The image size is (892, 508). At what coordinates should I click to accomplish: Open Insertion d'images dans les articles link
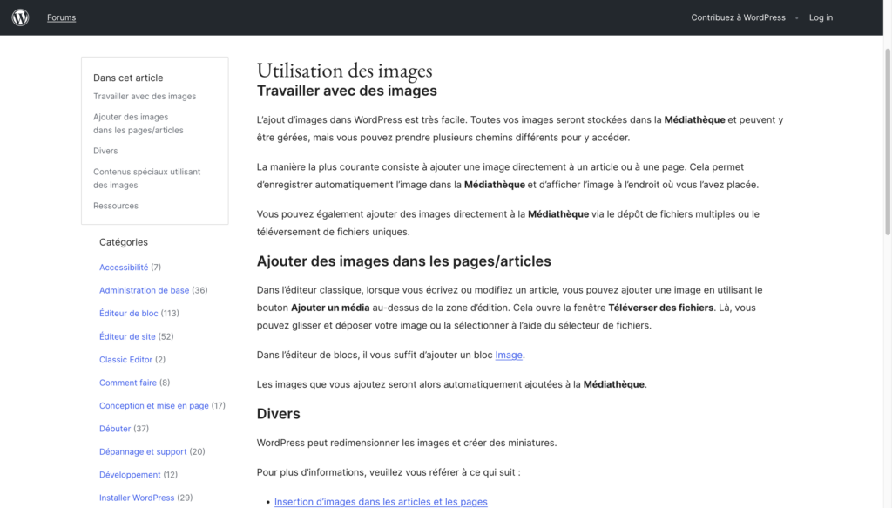(x=381, y=502)
